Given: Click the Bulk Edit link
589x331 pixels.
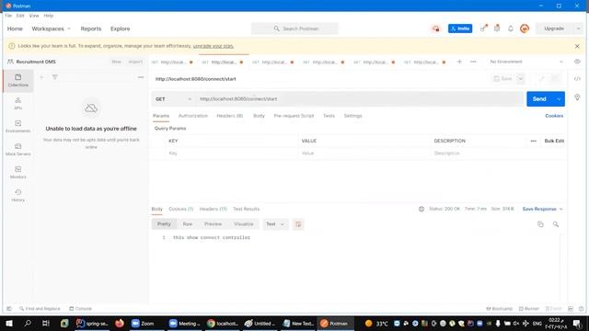Looking at the screenshot, I should pyautogui.click(x=554, y=141).
